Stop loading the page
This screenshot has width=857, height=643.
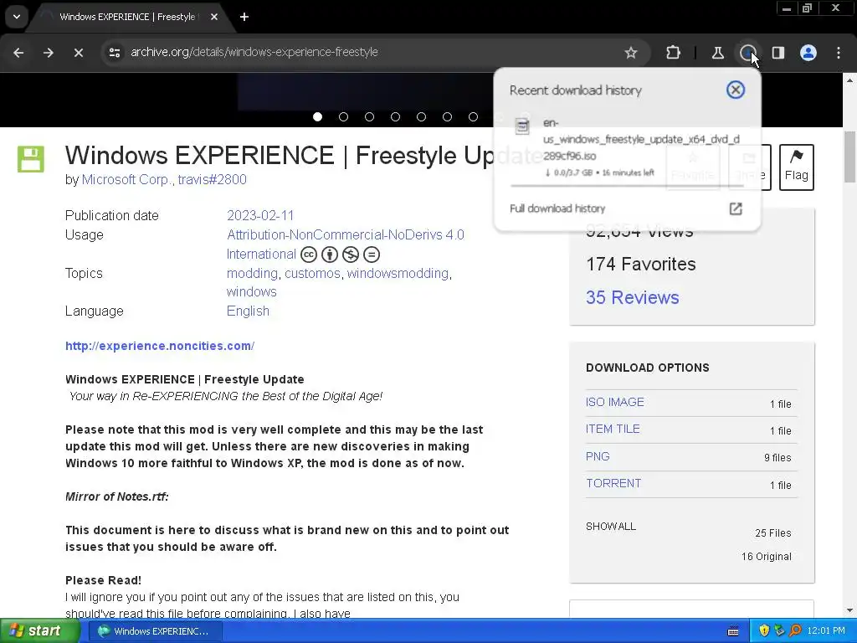click(78, 53)
